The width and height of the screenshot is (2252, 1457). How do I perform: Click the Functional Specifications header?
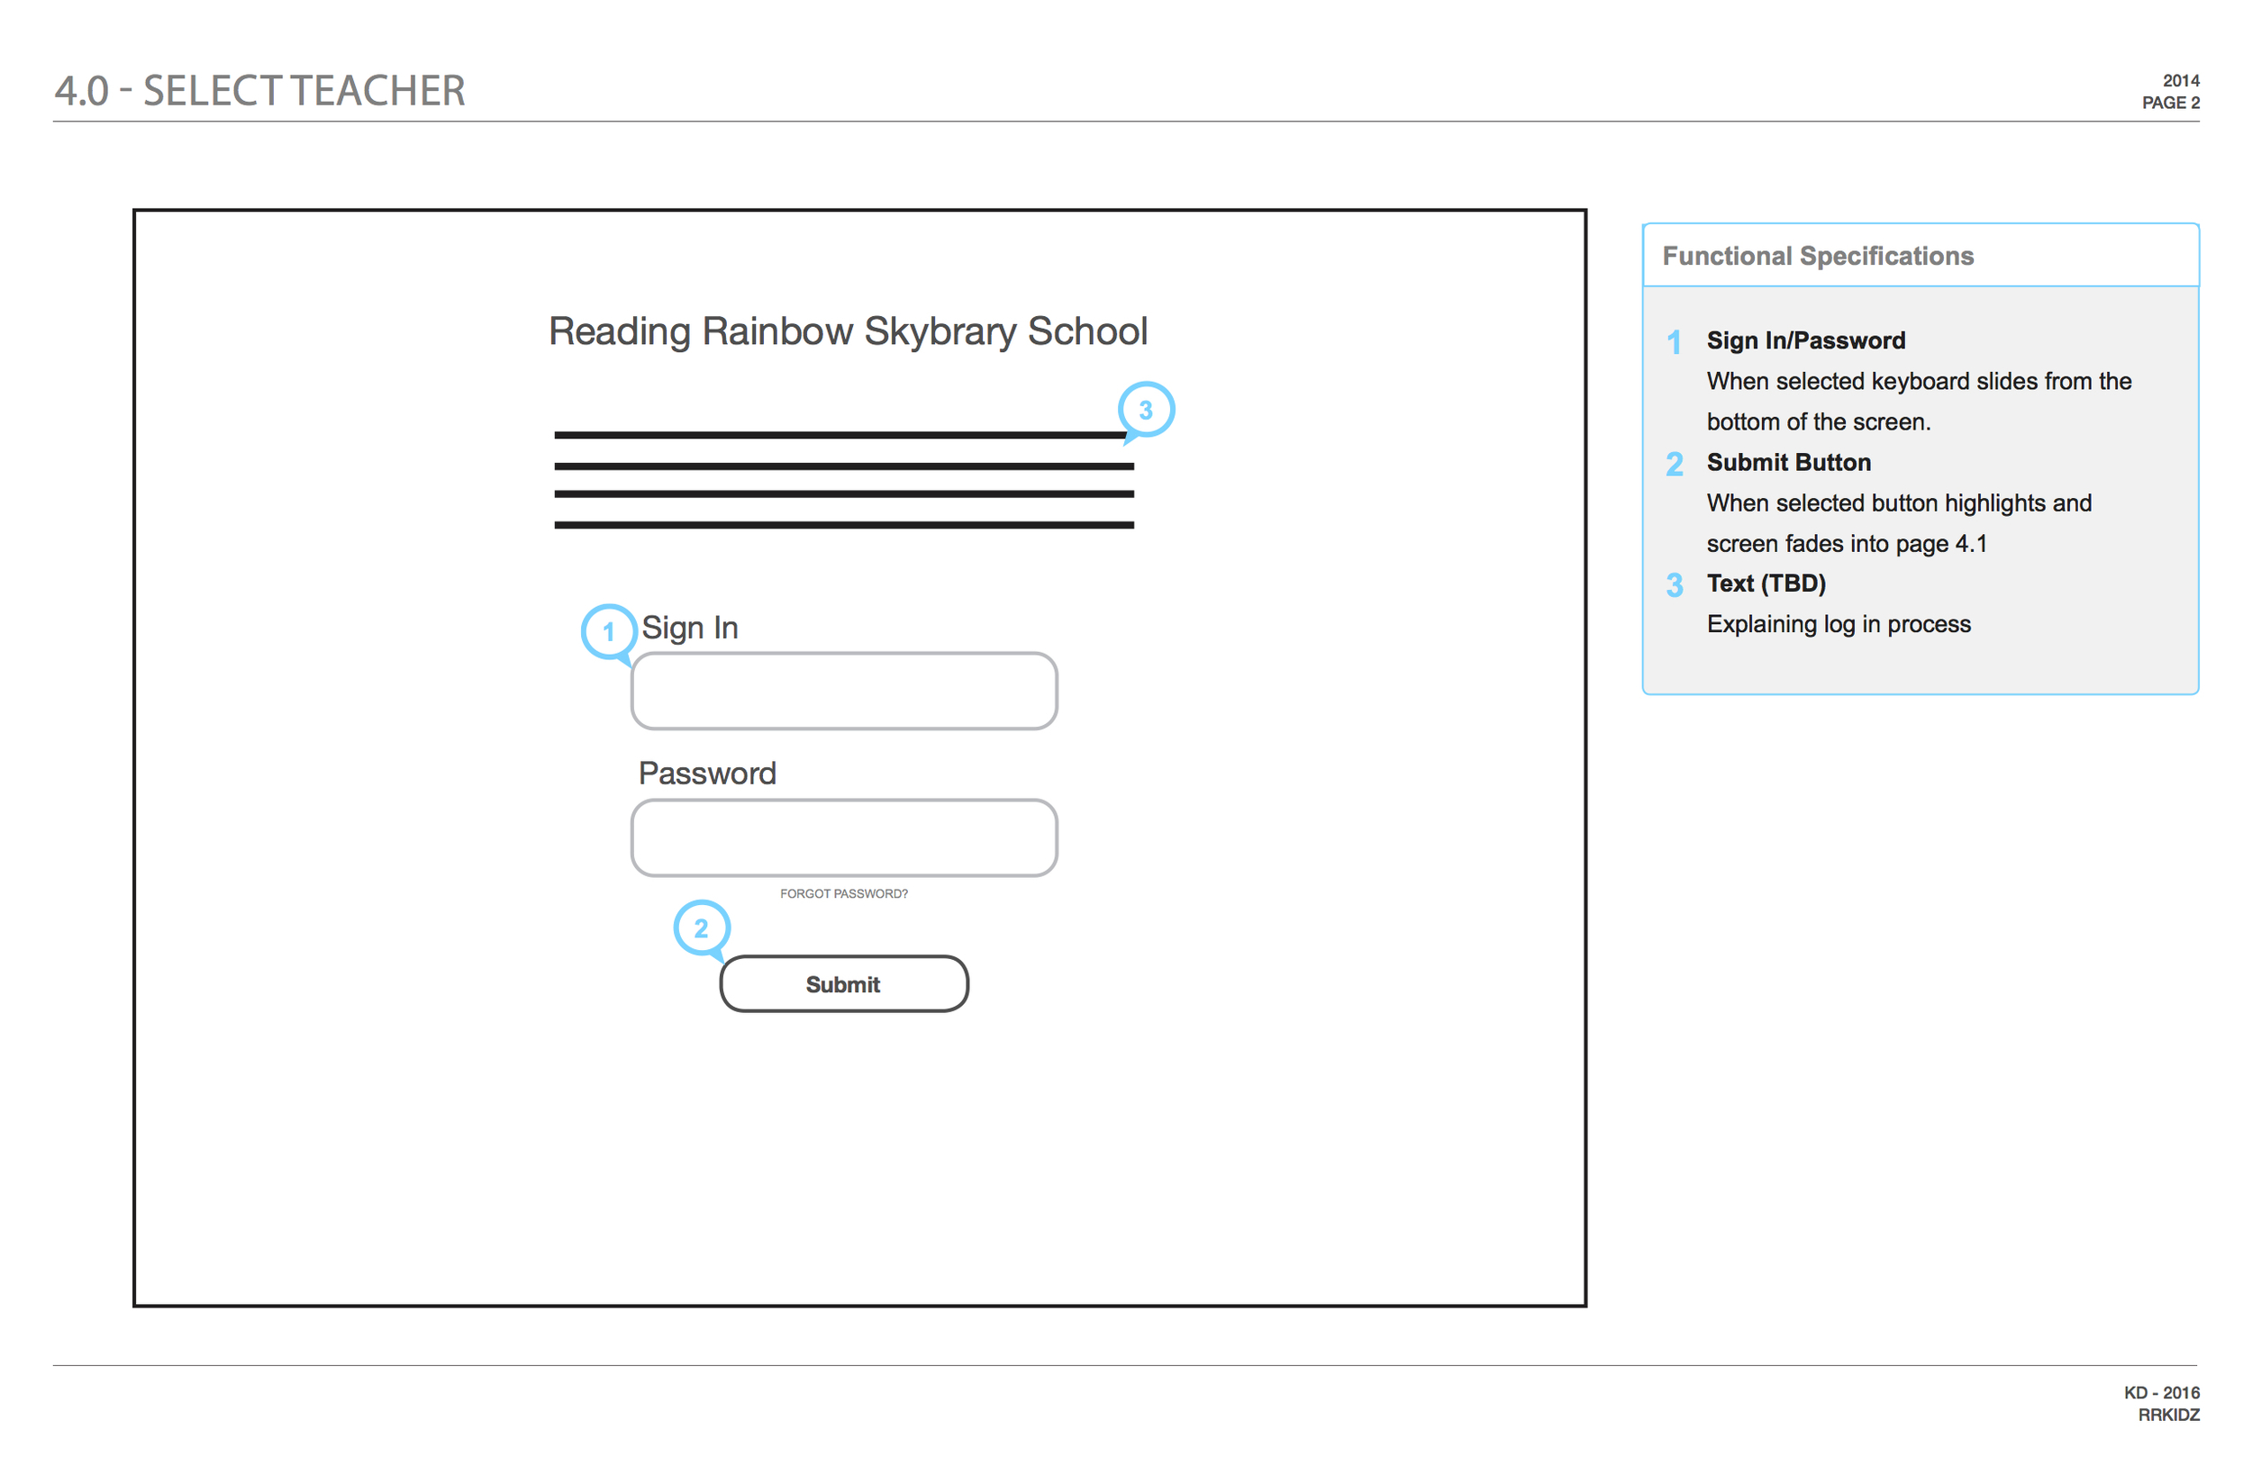pos(1818,257)
